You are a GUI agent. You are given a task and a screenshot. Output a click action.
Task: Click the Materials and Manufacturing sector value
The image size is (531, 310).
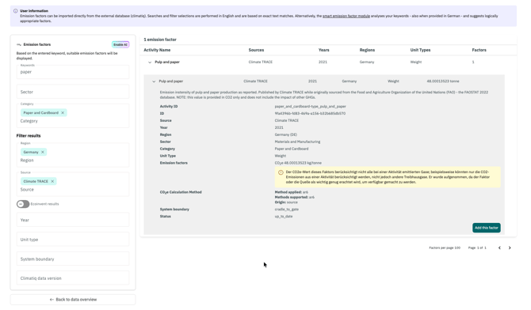(297, 142)
